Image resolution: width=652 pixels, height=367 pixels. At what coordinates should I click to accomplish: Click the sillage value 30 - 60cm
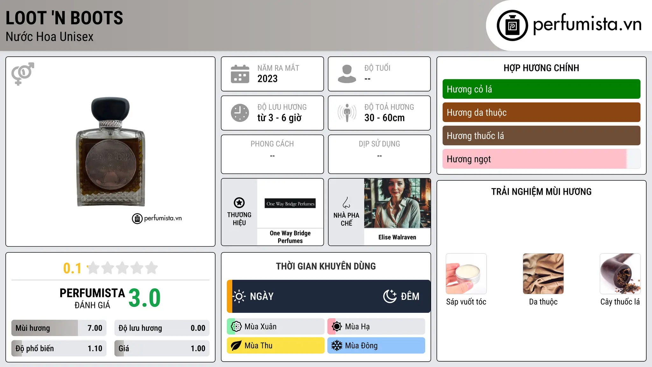coord(385,118)
